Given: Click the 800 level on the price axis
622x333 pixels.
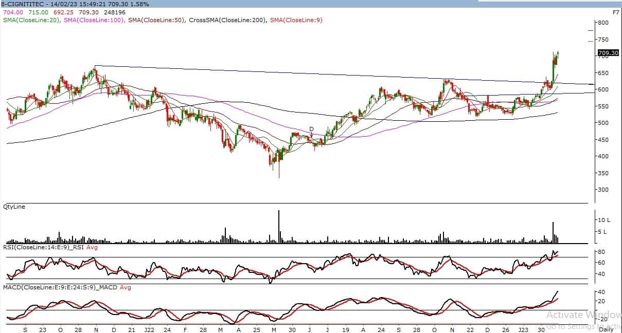Looking at the screenshot, I should [603, 23].
